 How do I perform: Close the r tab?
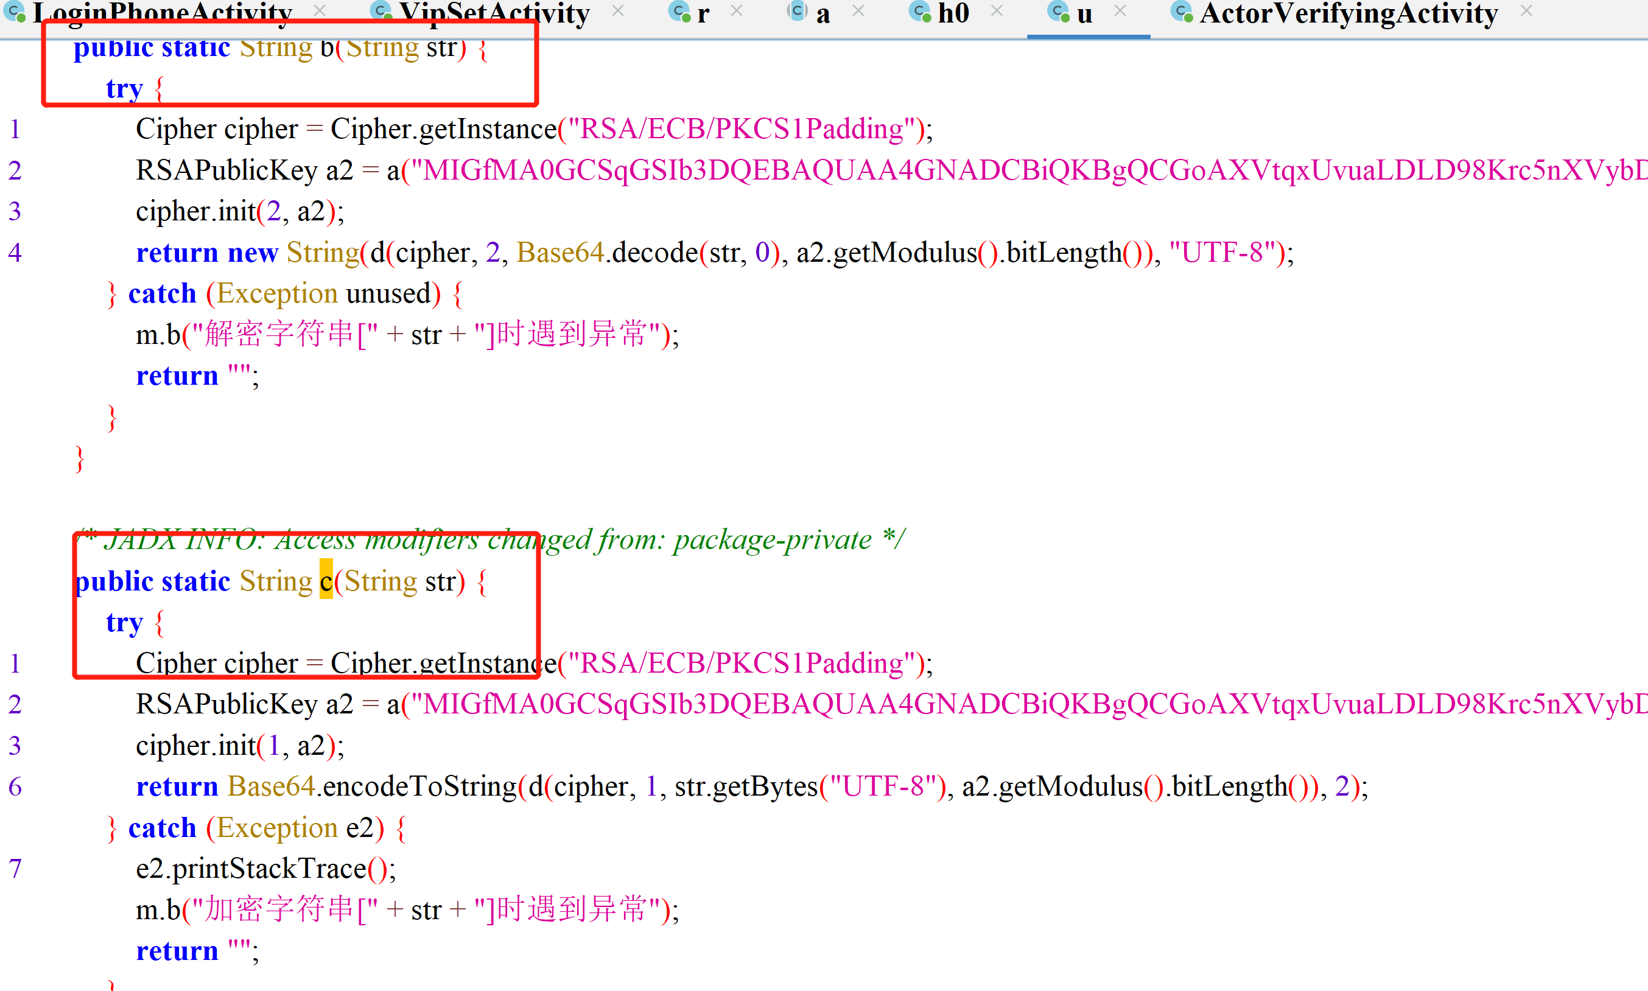click(x=737, y=11)
